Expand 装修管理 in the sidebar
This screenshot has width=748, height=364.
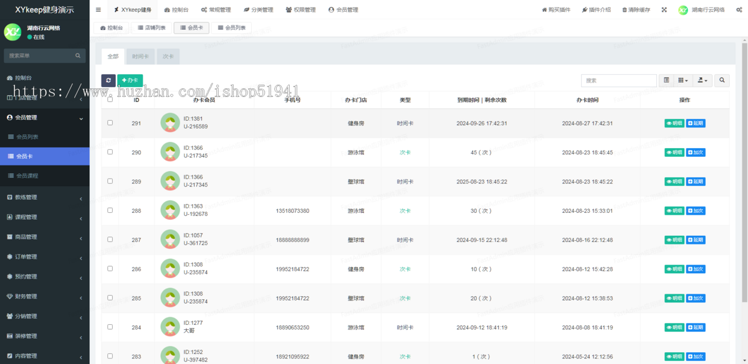(x=45, y=336)
